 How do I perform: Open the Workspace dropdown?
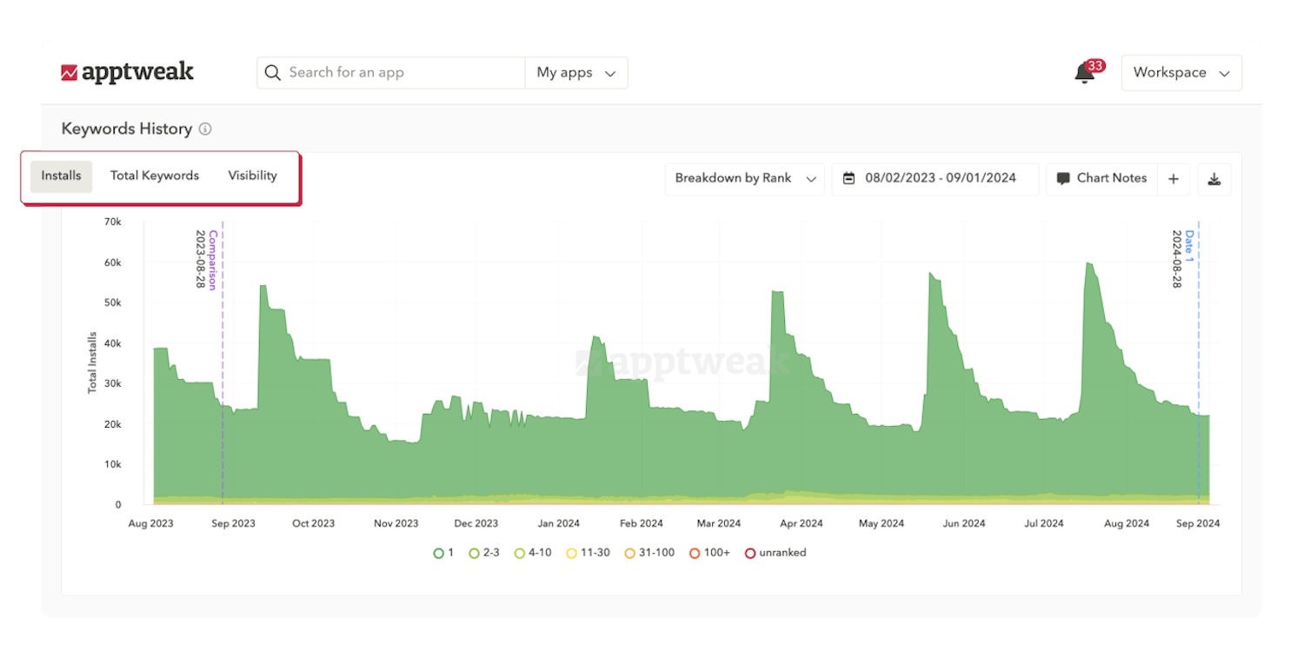[1181, 72]
